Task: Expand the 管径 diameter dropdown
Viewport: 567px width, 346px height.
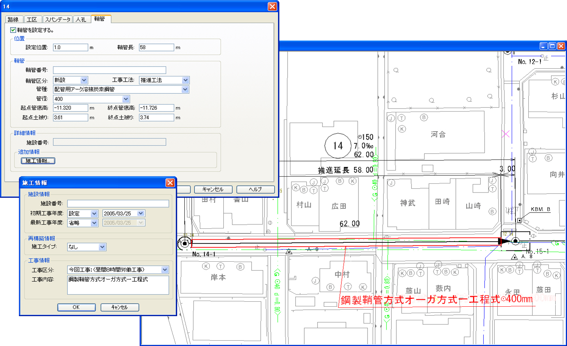Action: coord(126,99)
